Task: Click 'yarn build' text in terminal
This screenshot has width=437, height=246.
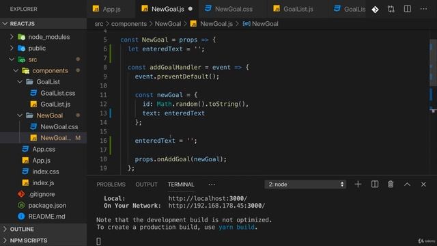Action: (x=236, y=227)
